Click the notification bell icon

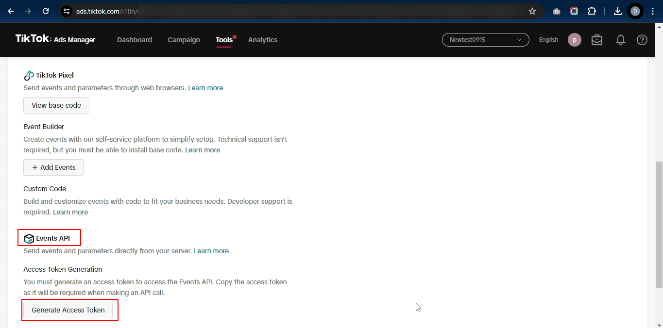(x=620, y=40)
